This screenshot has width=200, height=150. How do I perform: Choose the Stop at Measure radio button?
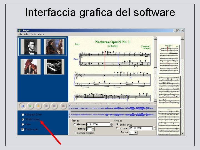[117, 128]
